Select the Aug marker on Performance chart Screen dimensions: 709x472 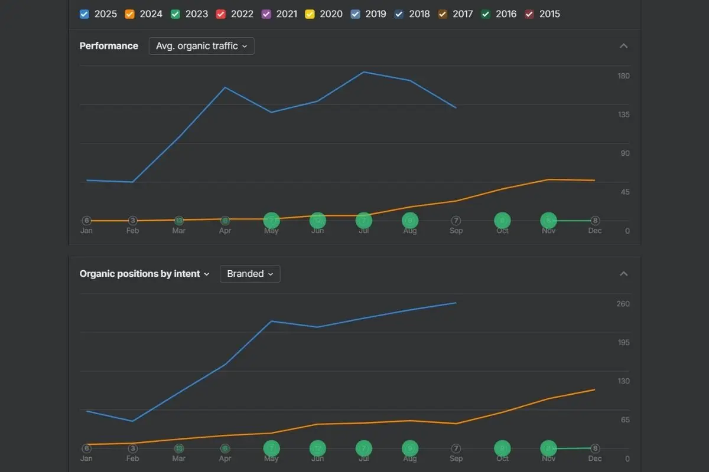(x=410, y=221)
